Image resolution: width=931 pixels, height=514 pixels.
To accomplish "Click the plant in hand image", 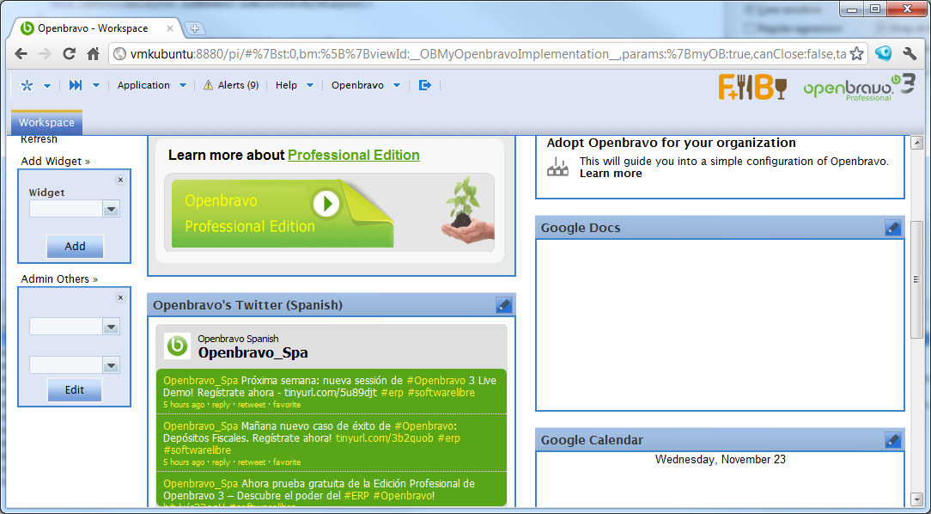I will click(467, 211).
